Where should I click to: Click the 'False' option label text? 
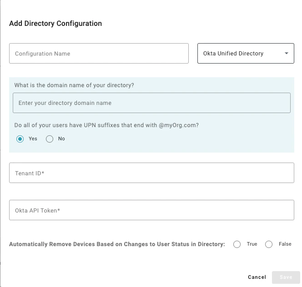click(x=285, y=244)
